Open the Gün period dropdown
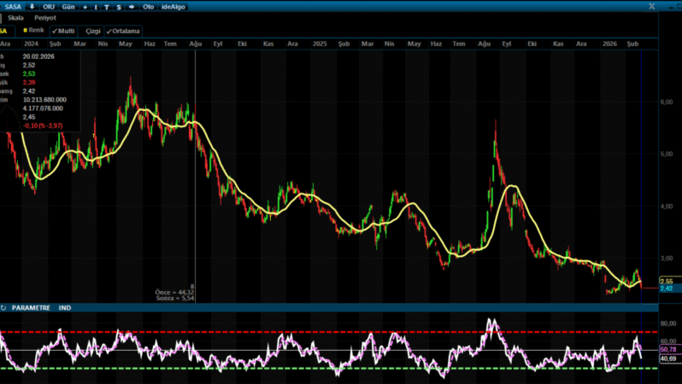 (68, 7)
